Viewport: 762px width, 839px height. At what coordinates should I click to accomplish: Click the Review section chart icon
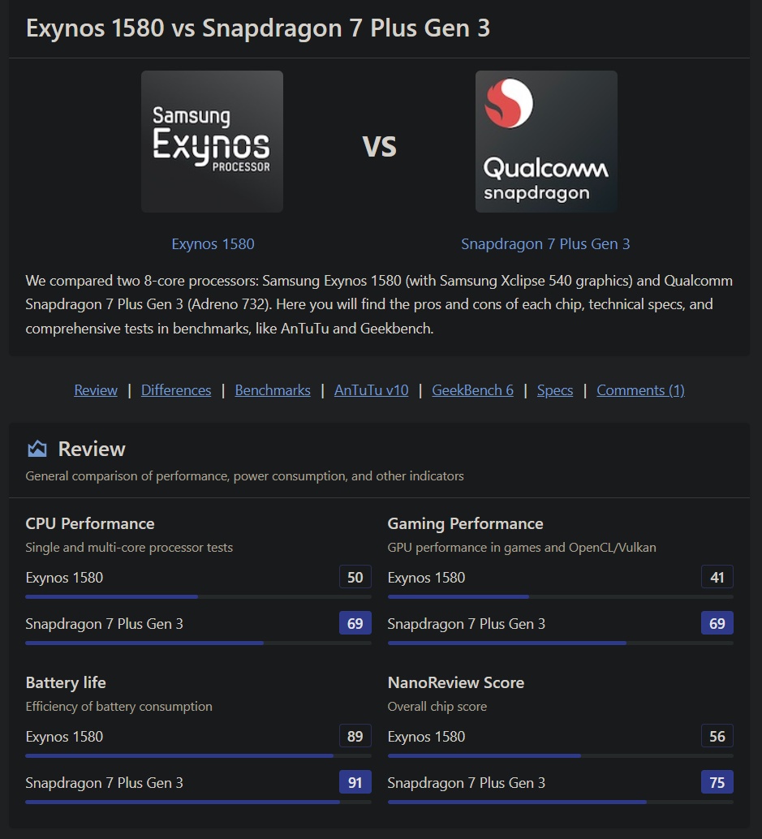37,449
